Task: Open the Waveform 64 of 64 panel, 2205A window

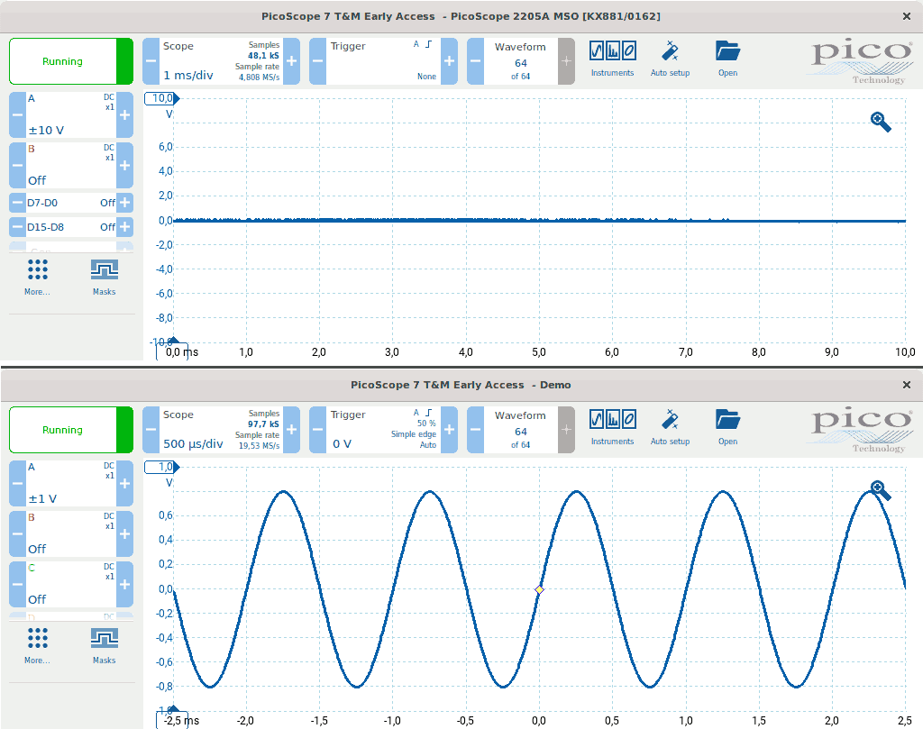Action: 520,61
